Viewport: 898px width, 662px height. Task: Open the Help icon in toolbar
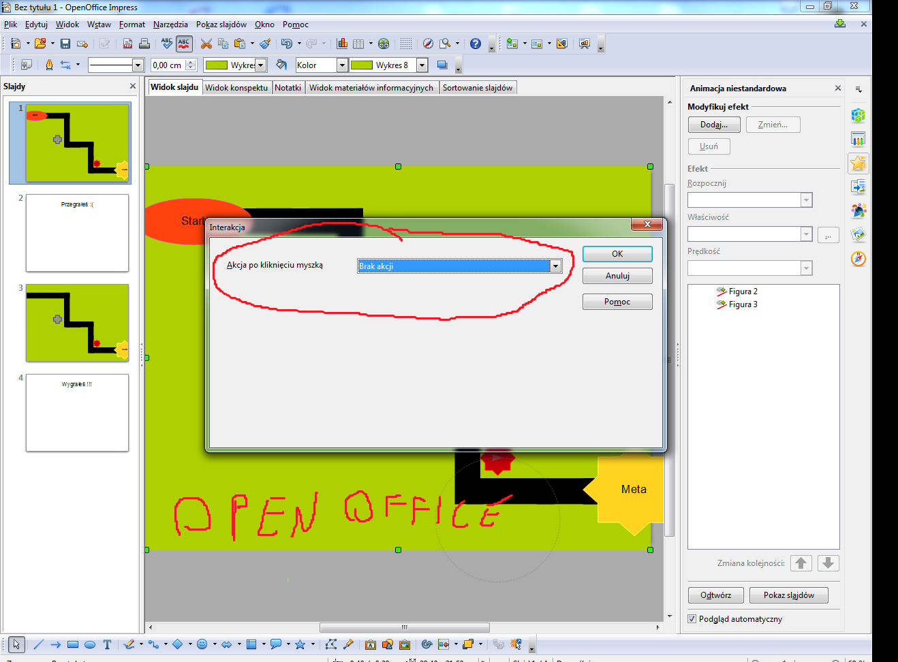point(476,44)
